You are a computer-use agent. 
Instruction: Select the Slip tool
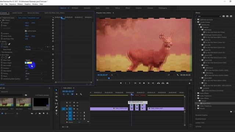(56, 103)
